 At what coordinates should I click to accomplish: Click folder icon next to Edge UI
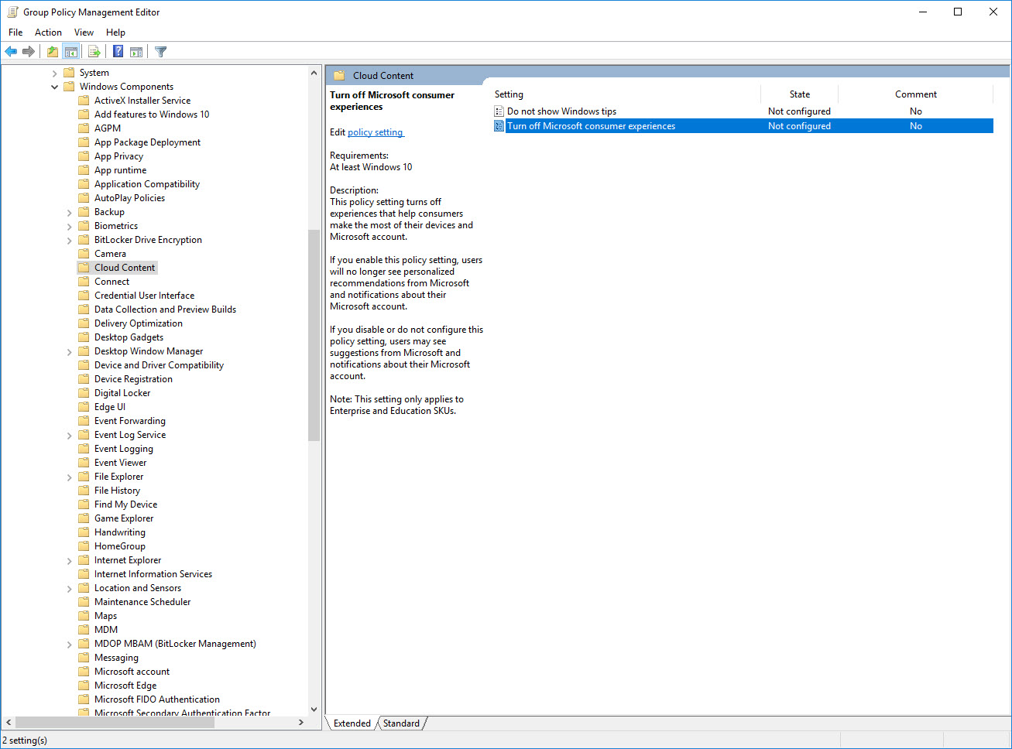tap(84, 407)
